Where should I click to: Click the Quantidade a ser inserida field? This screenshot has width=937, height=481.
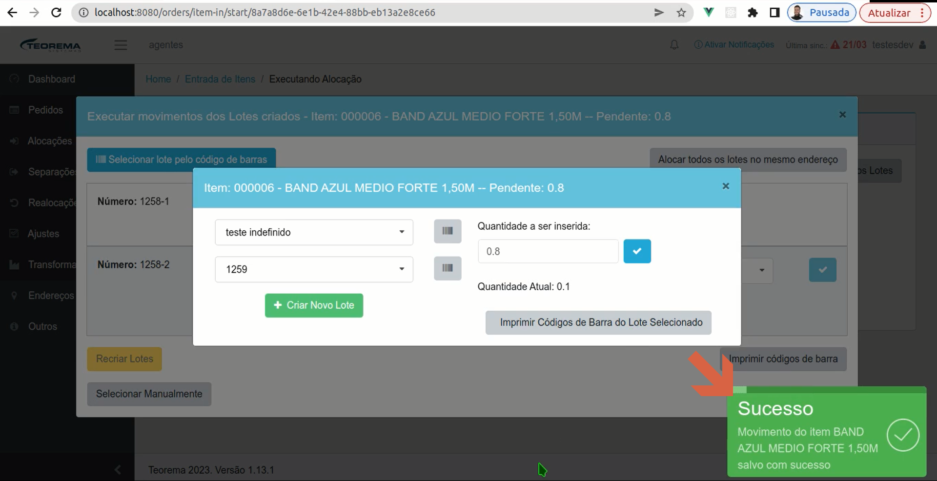[x=548, y=251]
